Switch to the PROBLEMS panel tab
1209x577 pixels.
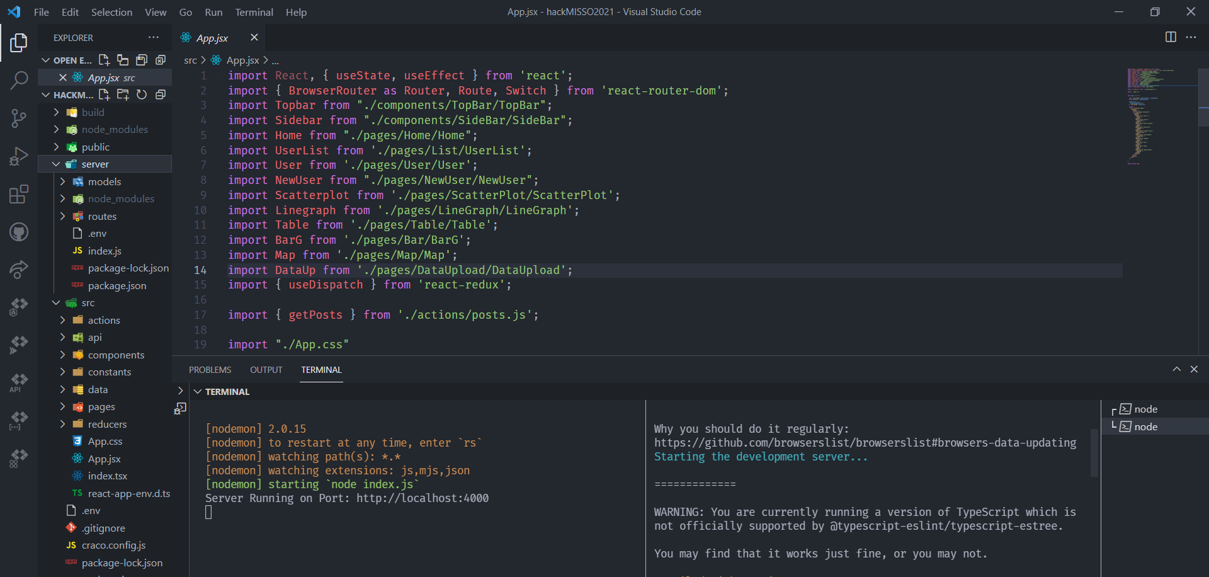[210, 370]
